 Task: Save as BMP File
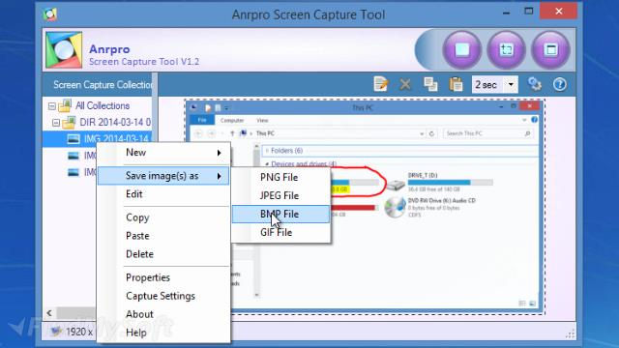280,214
